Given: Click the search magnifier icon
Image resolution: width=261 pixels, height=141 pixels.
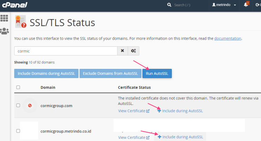Looking at the screenshot, I should point(169,5).
